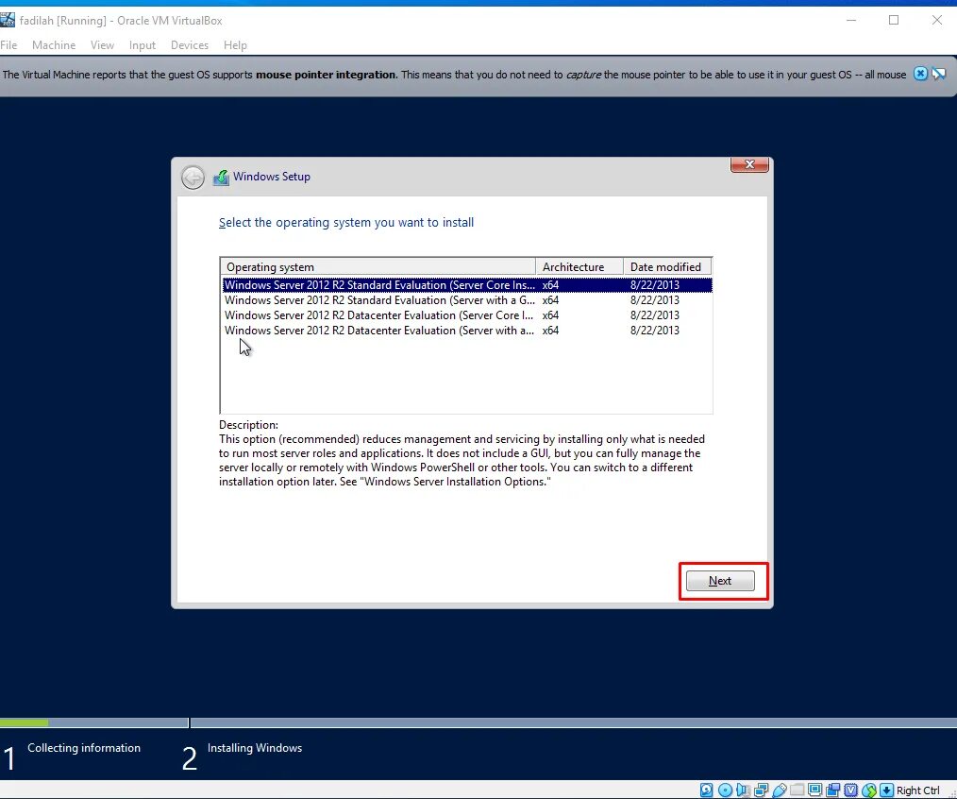The image size is (957, 799).
Task: Click the VirtualBox window title icon
Action: pos(8,20)
